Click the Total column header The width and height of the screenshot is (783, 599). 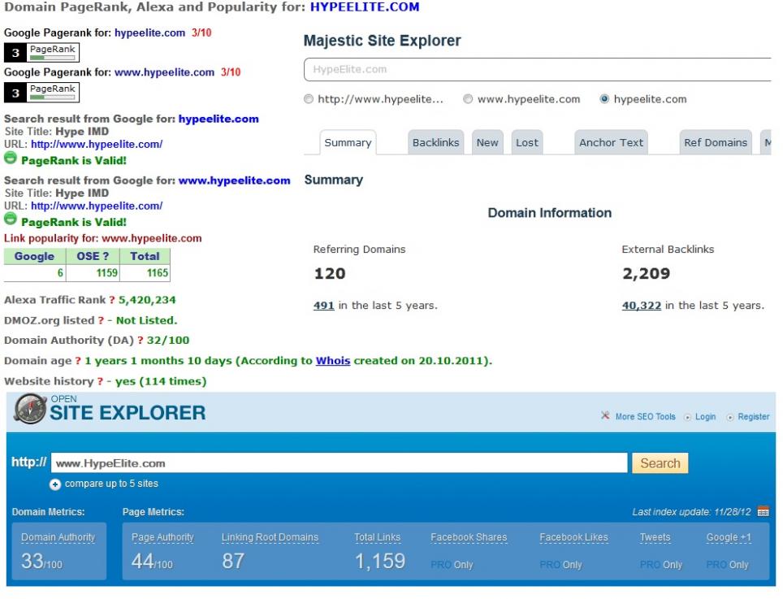pos(145,256)
